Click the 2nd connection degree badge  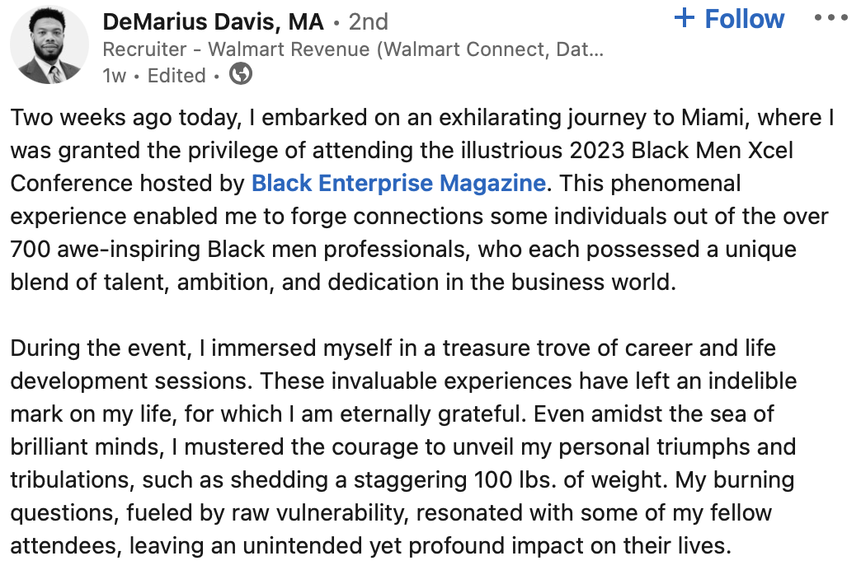point(369,21)
